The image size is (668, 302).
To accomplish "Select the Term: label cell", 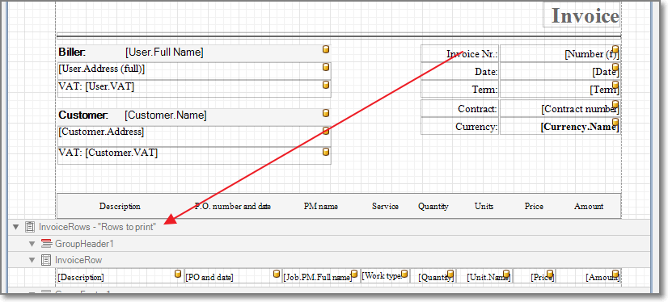I will point(459,90).
